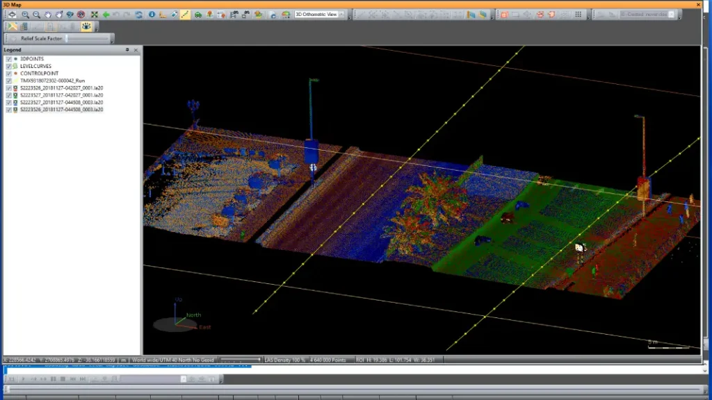712x400 pixels.
Task: Select the highlighted line measurement tool
Action: click(x=186, y=15)
